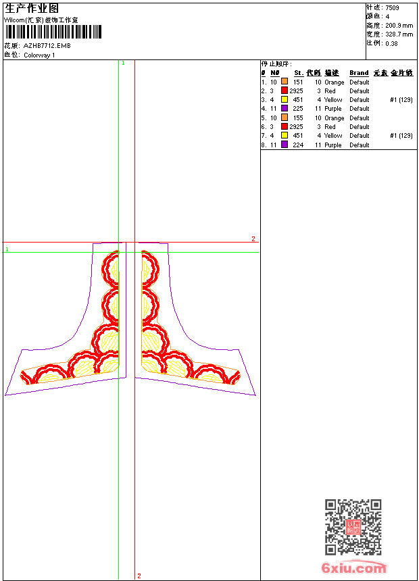Open the 6xiu.com watermark link
The width and height of the screenshot is (419, 581).
coord(353,568)
